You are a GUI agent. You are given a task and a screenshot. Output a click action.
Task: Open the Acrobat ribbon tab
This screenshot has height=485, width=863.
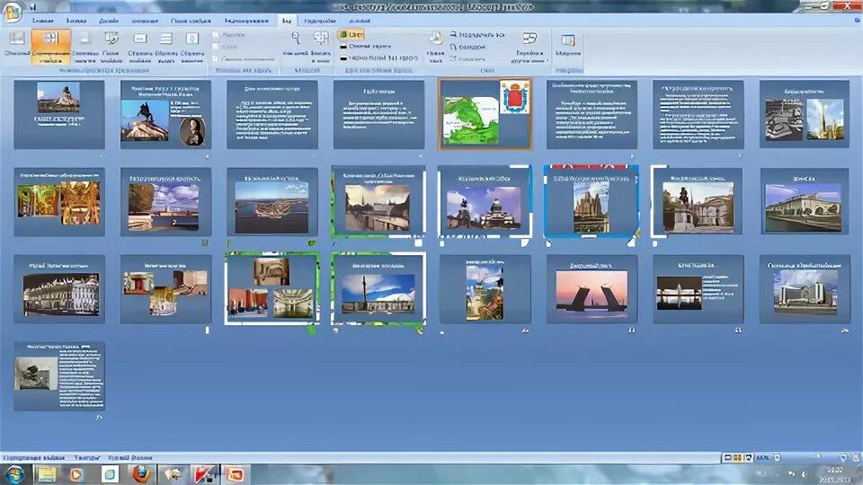pos(360,21)
